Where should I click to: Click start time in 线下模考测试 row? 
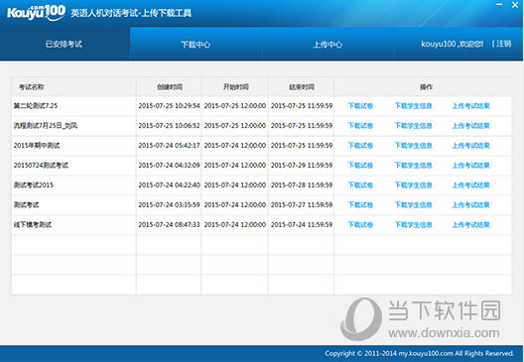(235, 224)
